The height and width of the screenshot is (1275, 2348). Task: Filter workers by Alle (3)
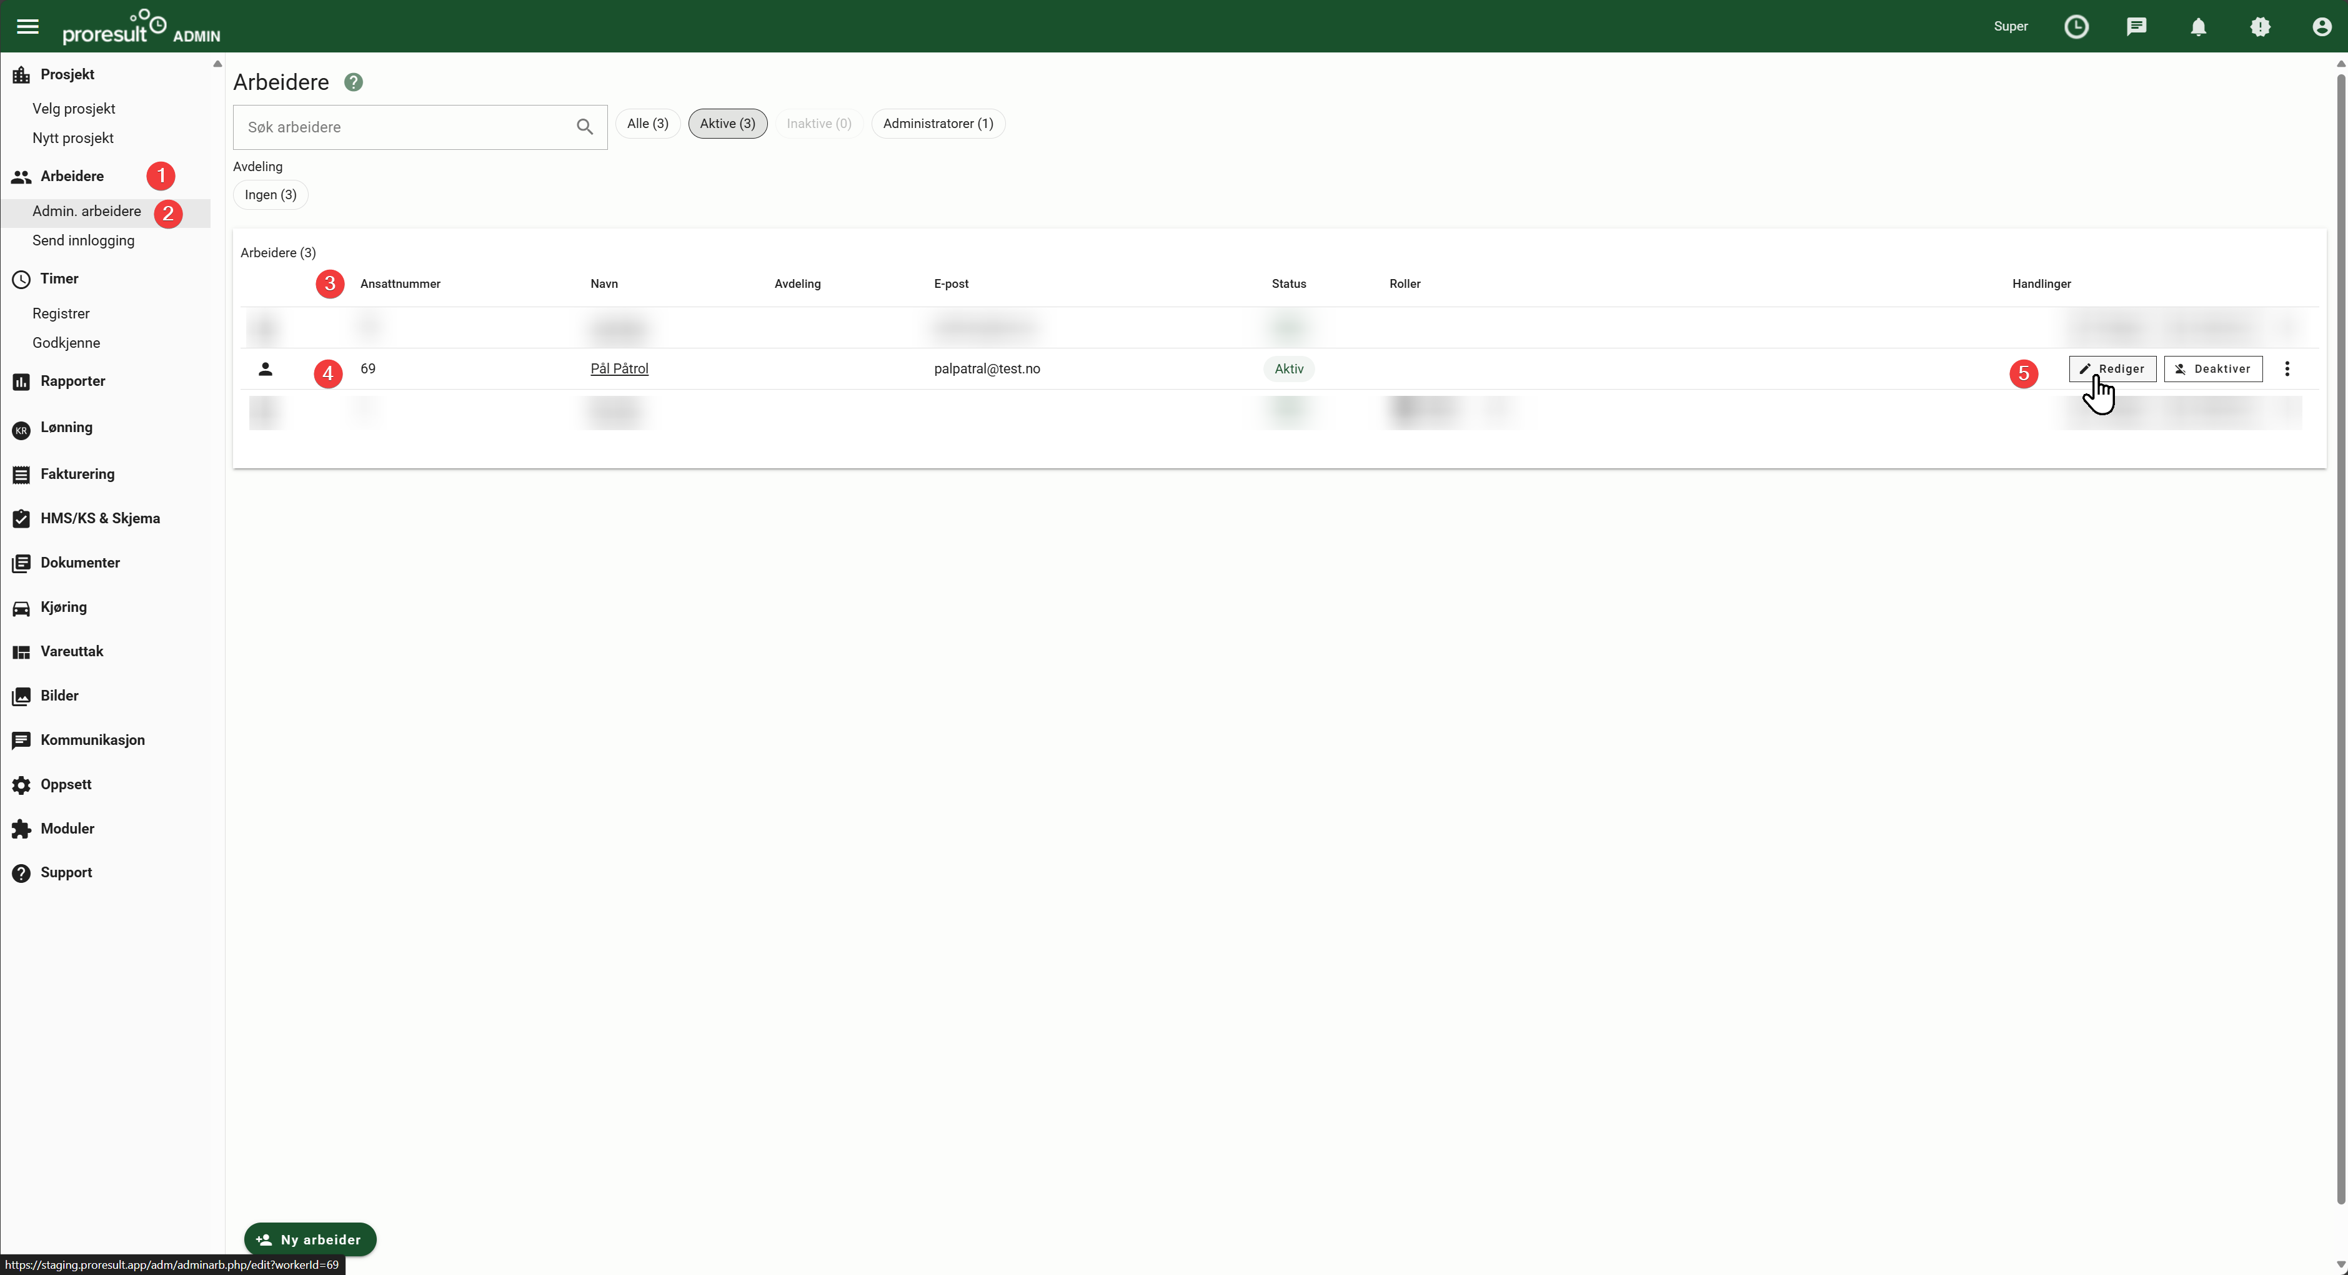[647, 124]
